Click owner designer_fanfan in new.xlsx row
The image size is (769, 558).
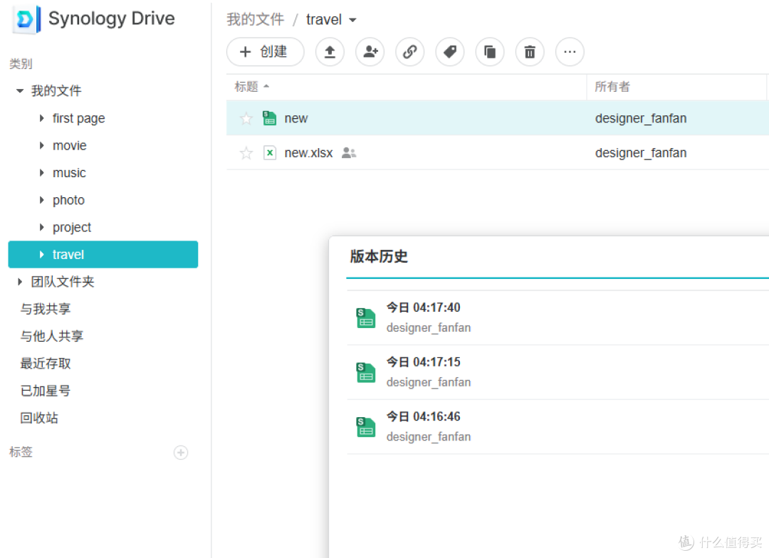click(641, 153)
